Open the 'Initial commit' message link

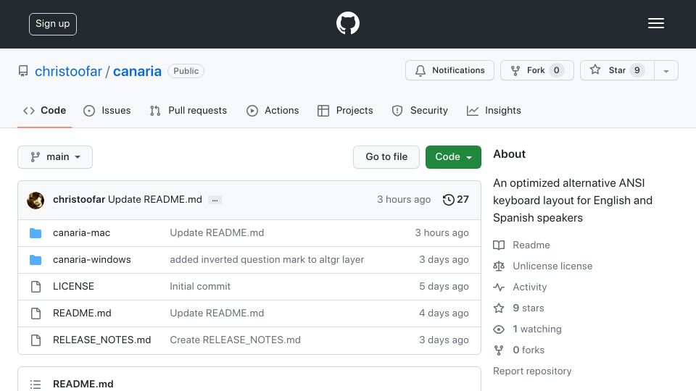200,287
